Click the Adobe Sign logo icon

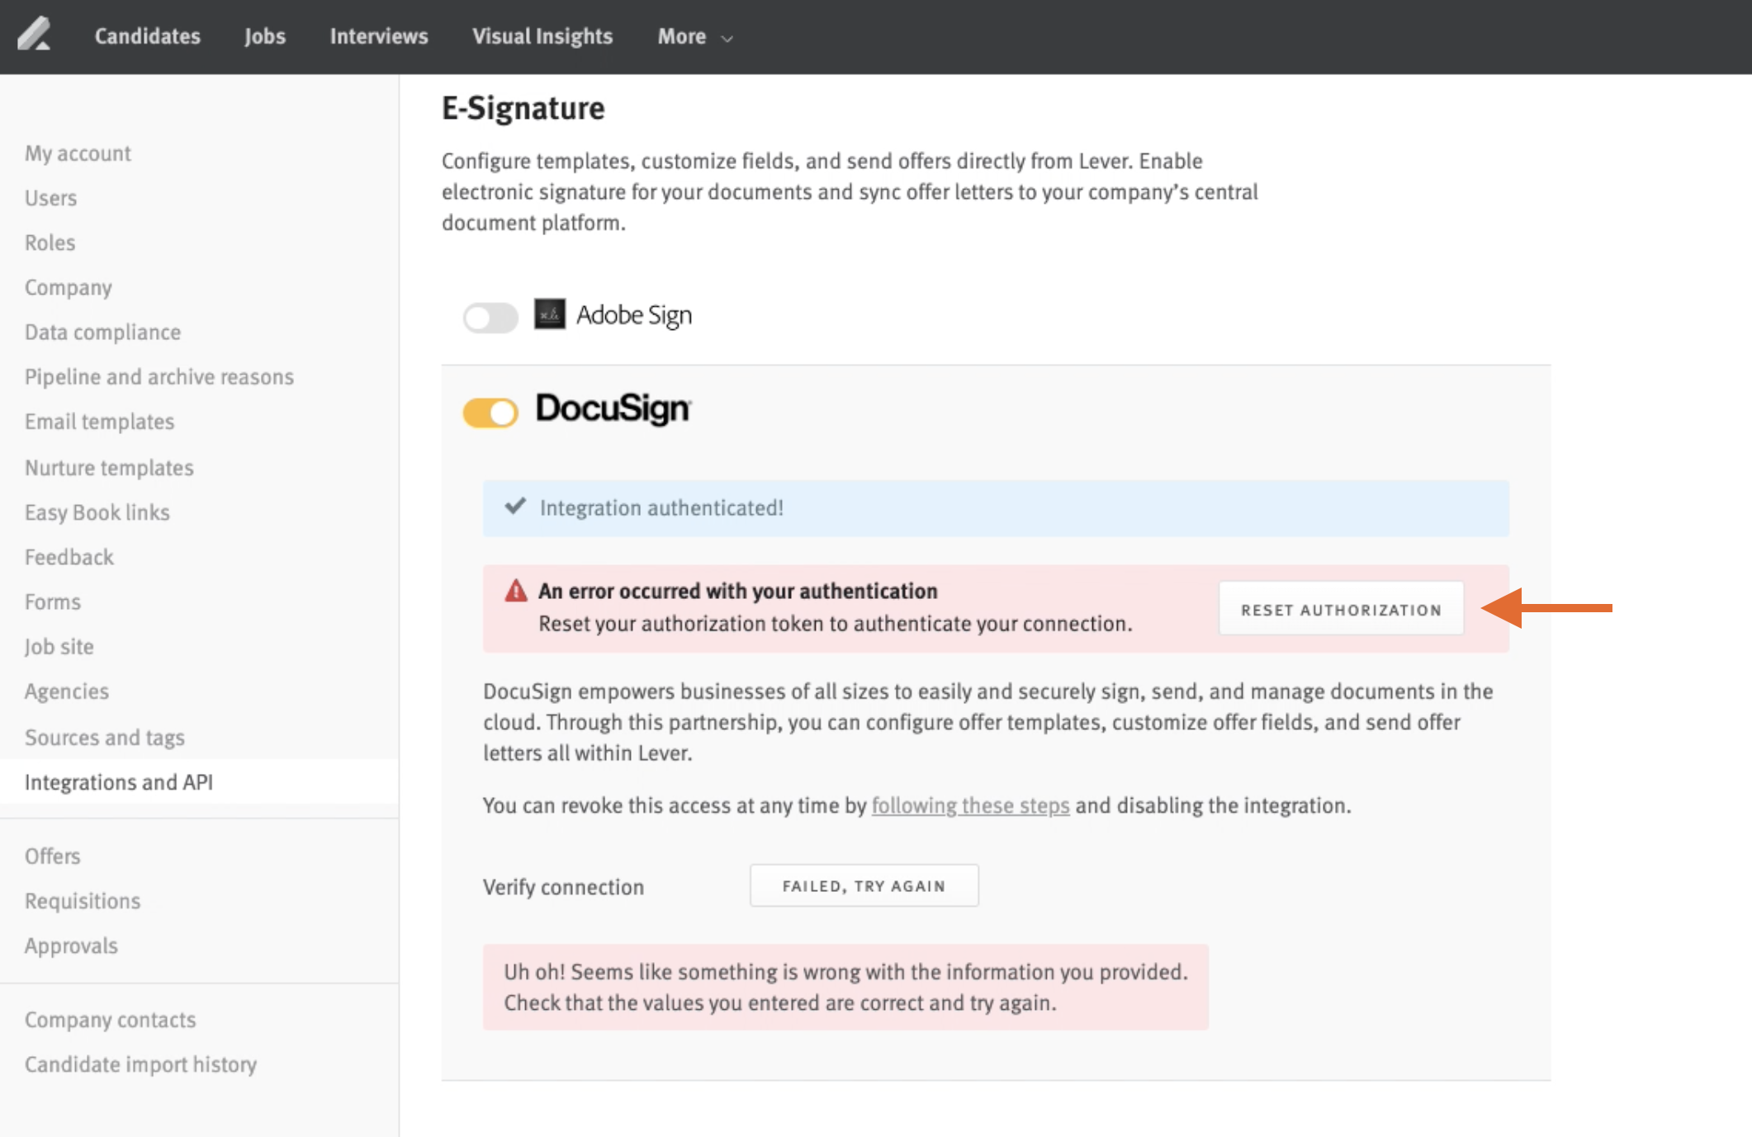coord(548,314)
